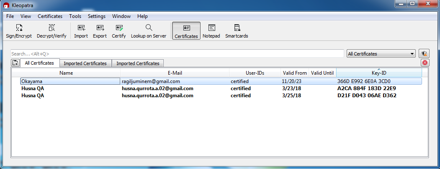Screen dimensions: 440x169
Task: Add a new tab with tab icon
Action: (x=15, y=63)
